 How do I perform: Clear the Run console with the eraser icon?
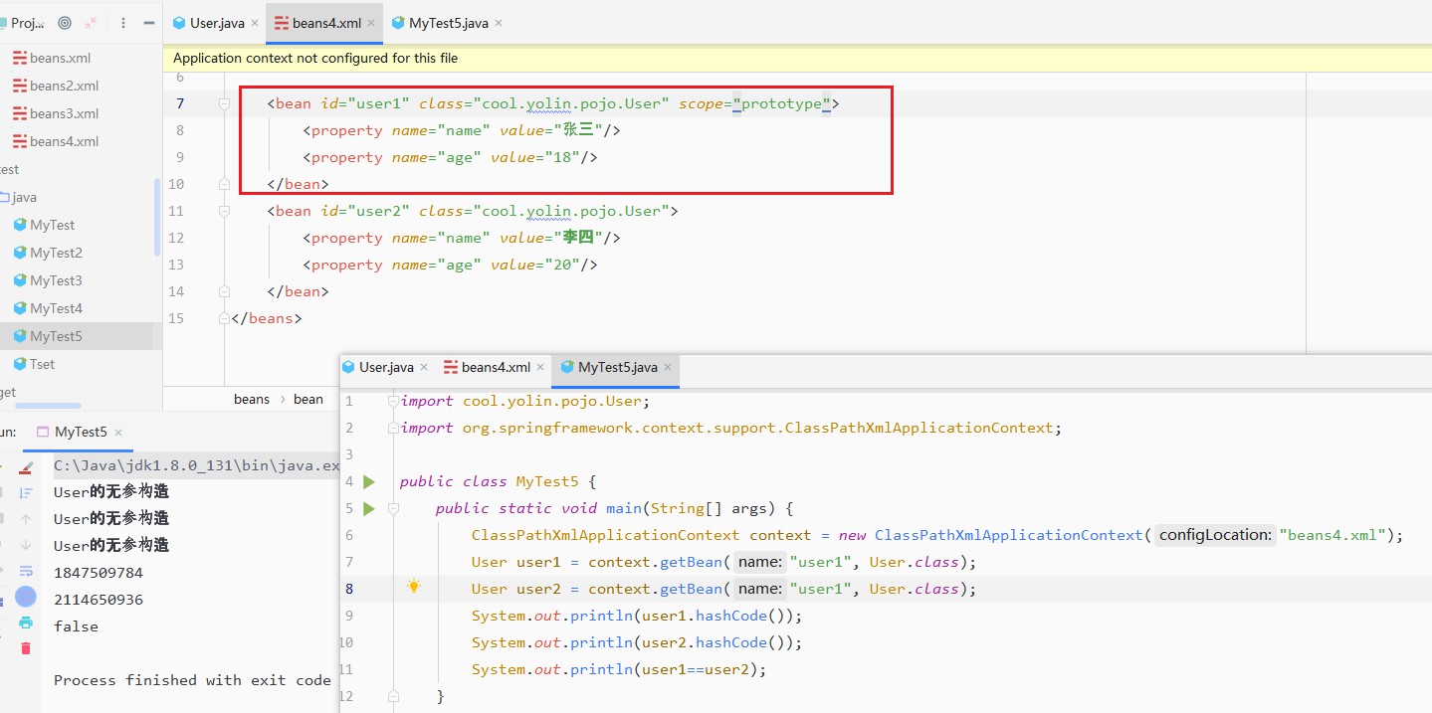click(x=26, y=466)
